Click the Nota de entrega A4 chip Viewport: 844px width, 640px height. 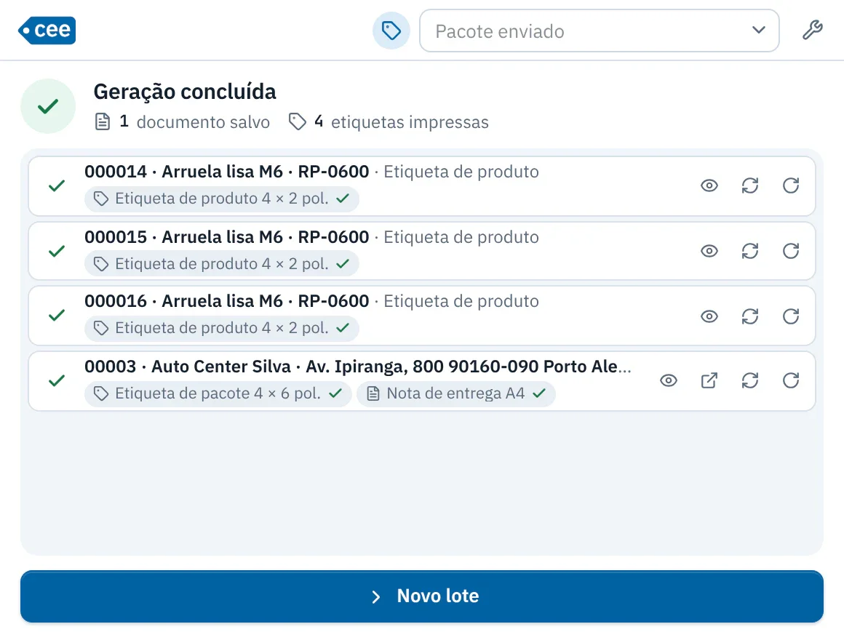456,393
